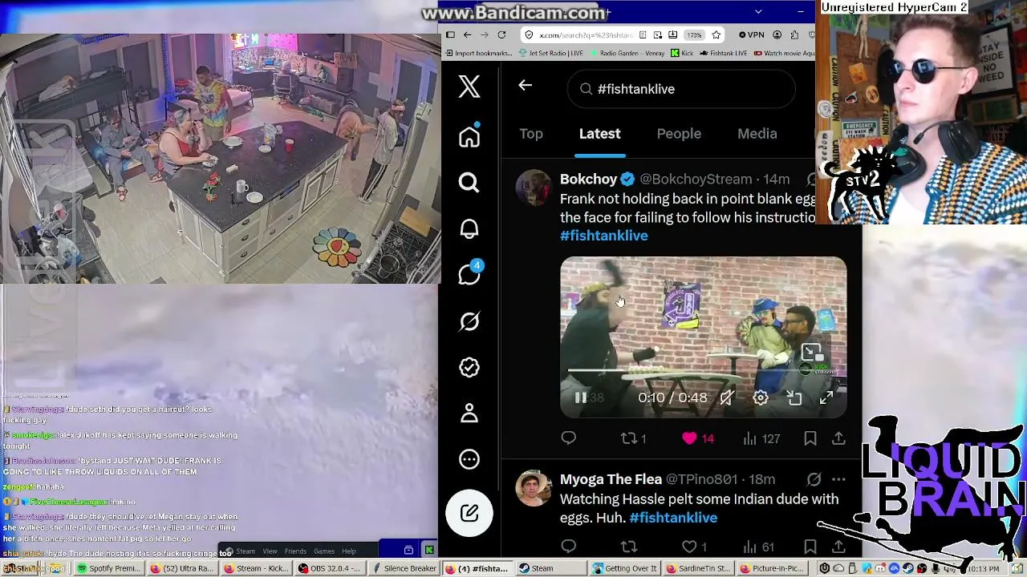1027x577 pixels.
Task: Open X Messages with 4 unread
Action: tap(469, 274)
